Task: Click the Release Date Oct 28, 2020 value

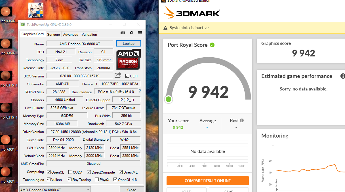Action: click(x=59, y=68)
